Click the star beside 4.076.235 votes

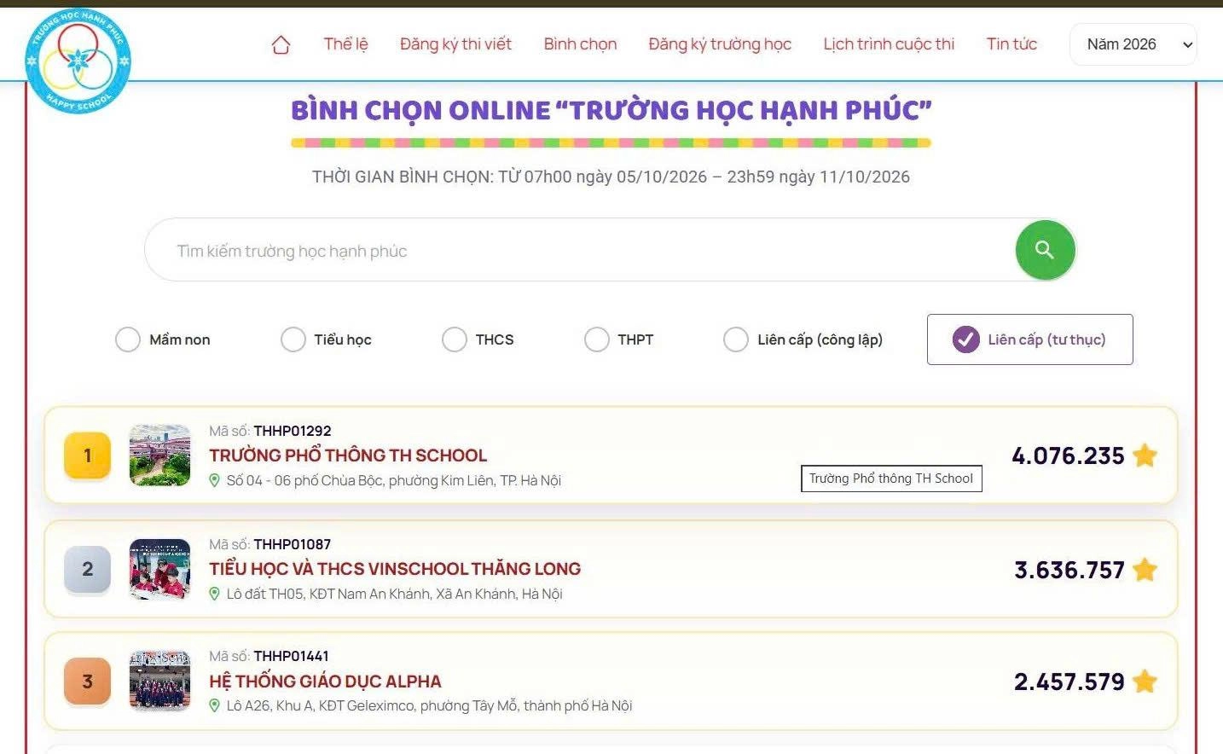click(x=1145, y=455)
